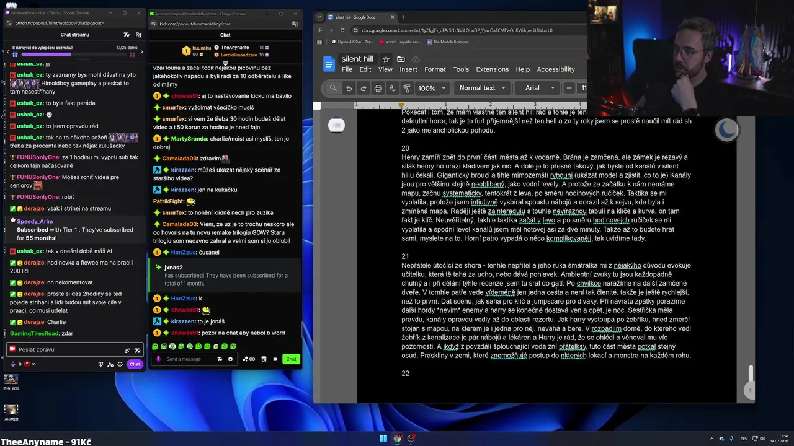Go back in Docs browser window
794x446 pixels.
[320, 30]
